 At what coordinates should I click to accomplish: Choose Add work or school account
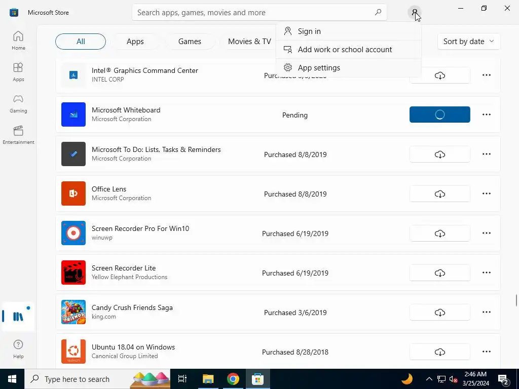tap(349, 49)
